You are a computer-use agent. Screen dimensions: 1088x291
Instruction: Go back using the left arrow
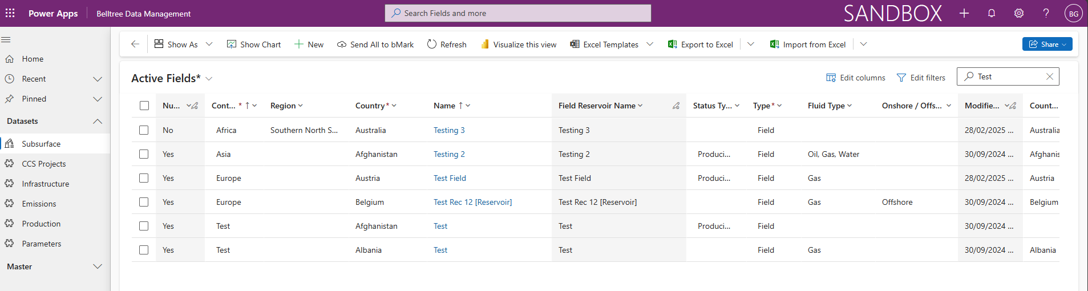(135, 44)
